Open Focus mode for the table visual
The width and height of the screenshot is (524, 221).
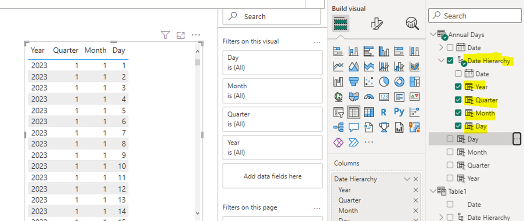pyautogui.click(x=181, y=35)
